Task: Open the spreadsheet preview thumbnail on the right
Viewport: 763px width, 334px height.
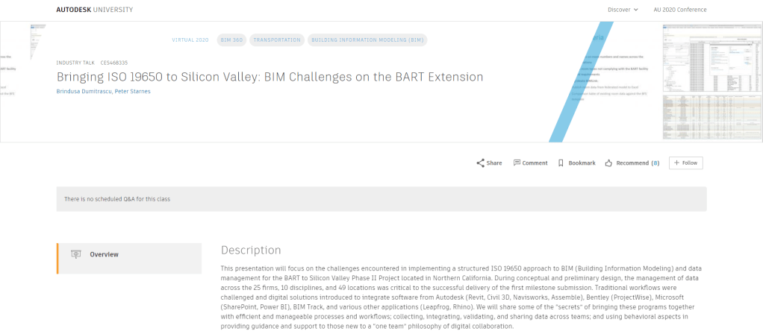Action: click(x=712, y=82)
